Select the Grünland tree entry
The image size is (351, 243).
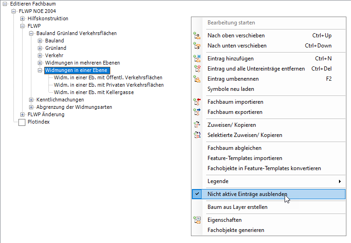55,48
